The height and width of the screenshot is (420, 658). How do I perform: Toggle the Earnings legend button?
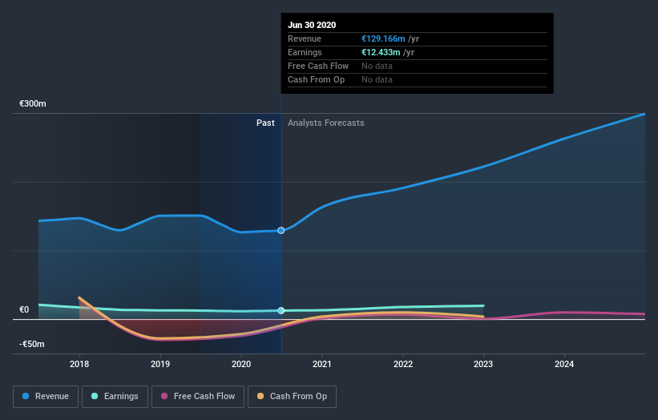pos(115,397)
